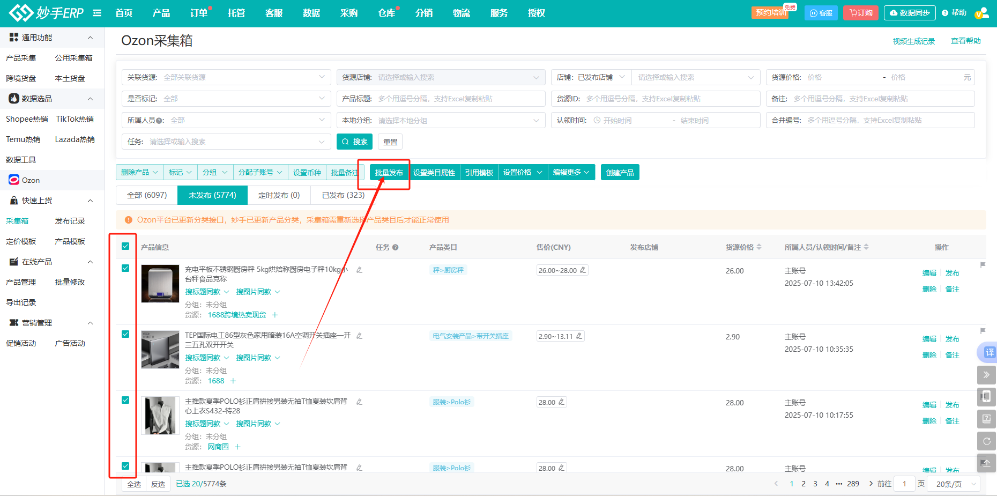Screen dimensions: 997x496
Task: Click the 订购 shopping cart button
Action: click(860, 12)
